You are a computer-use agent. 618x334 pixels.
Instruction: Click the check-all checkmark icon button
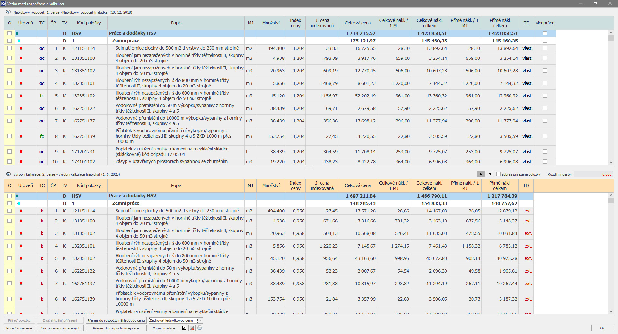[x=184, y=328]
